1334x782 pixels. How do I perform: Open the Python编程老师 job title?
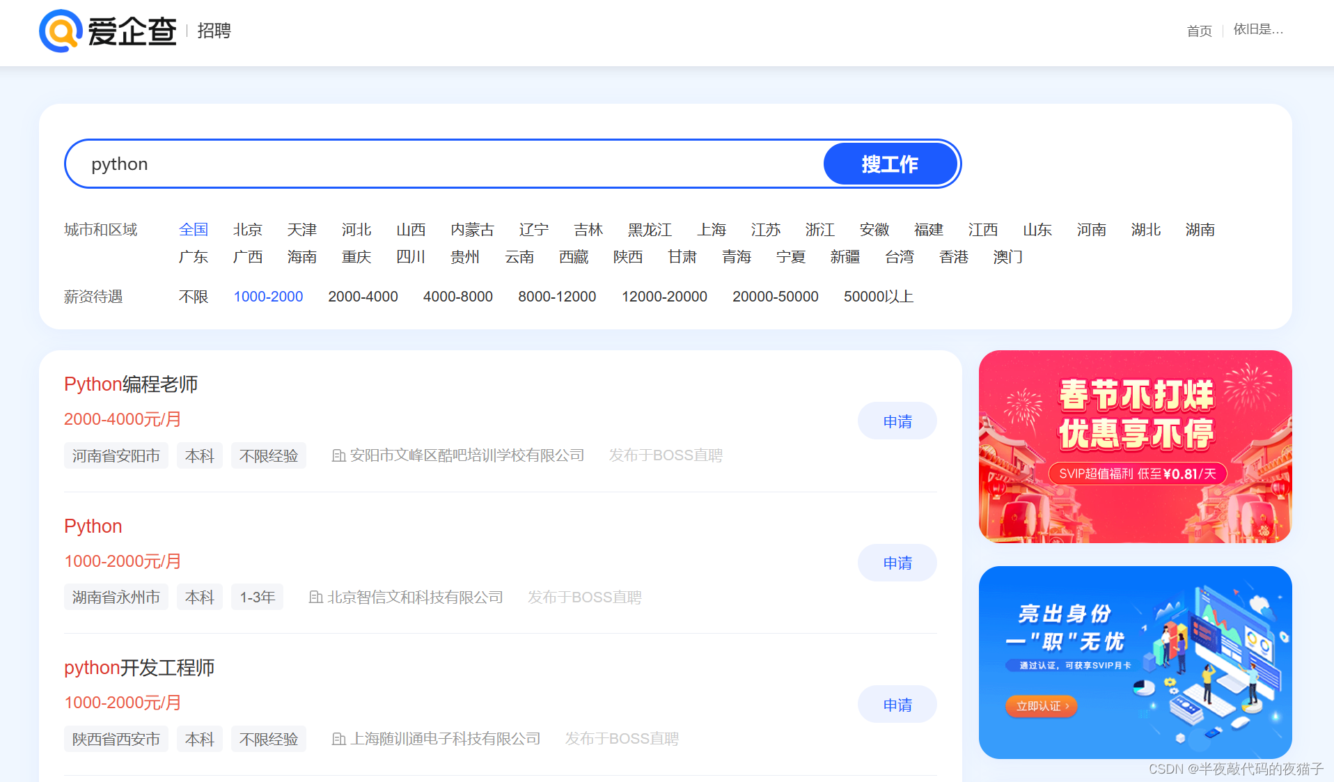pyautogui.click(x=131, y=384)
